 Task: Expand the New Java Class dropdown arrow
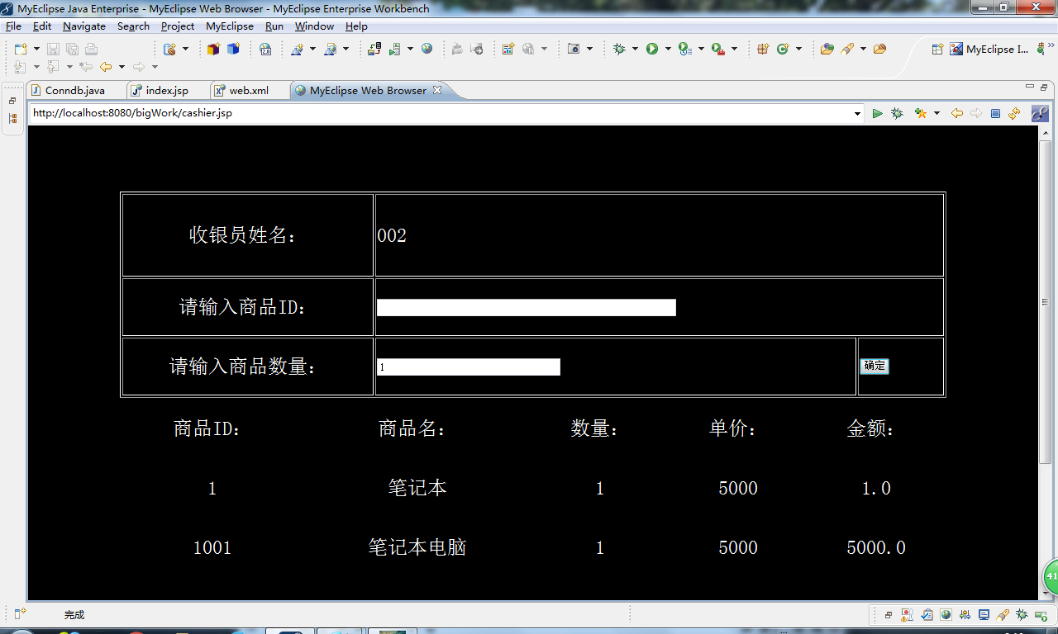click(798, 50)
